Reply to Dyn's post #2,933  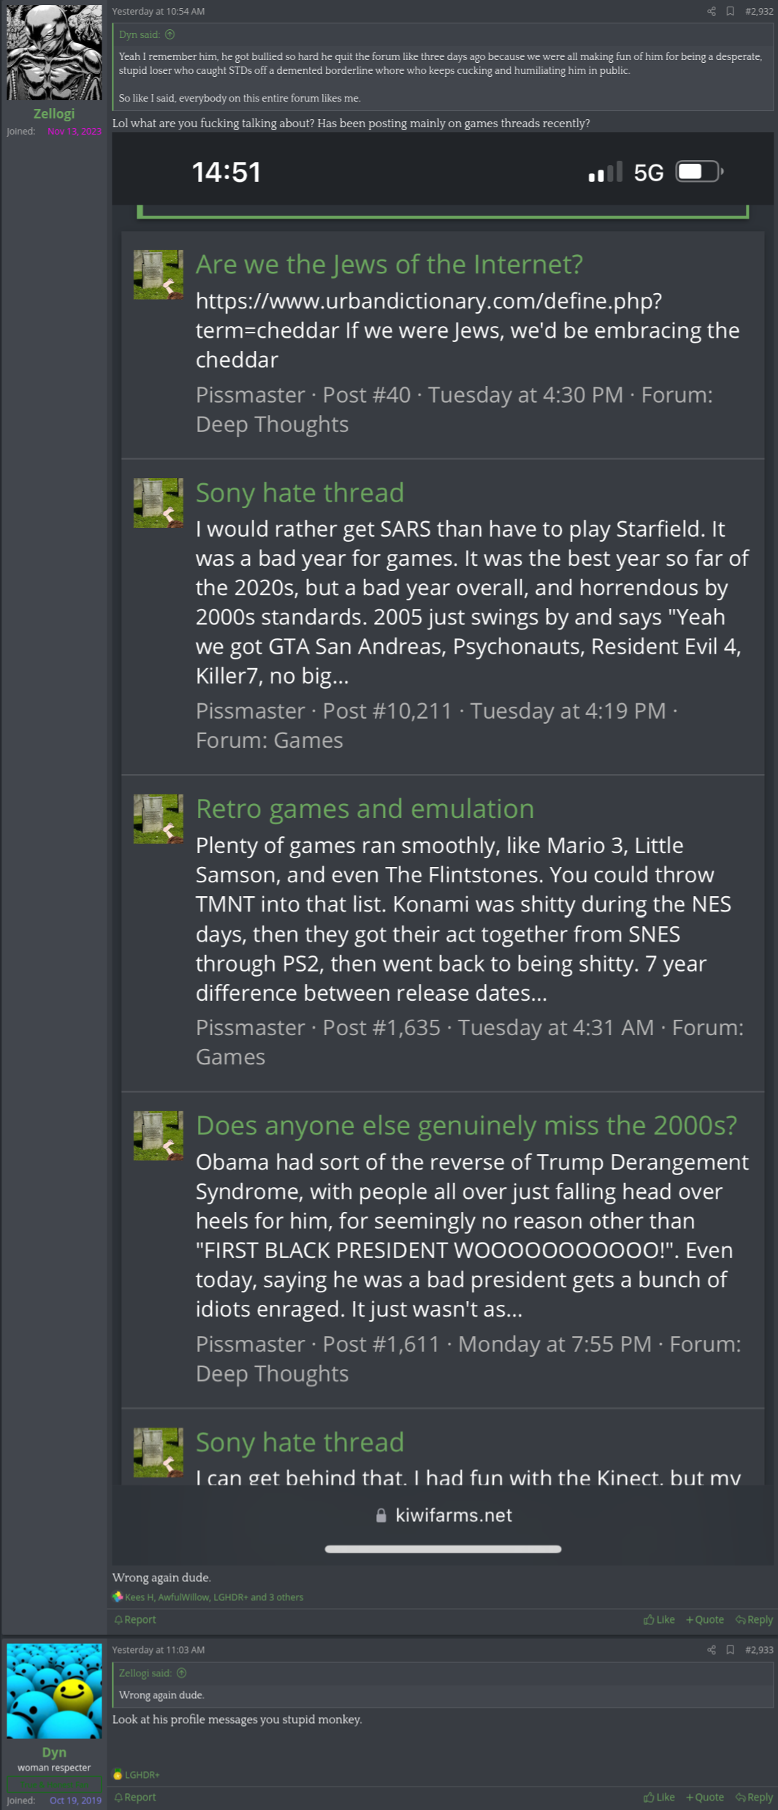(x=754, y=1797)
